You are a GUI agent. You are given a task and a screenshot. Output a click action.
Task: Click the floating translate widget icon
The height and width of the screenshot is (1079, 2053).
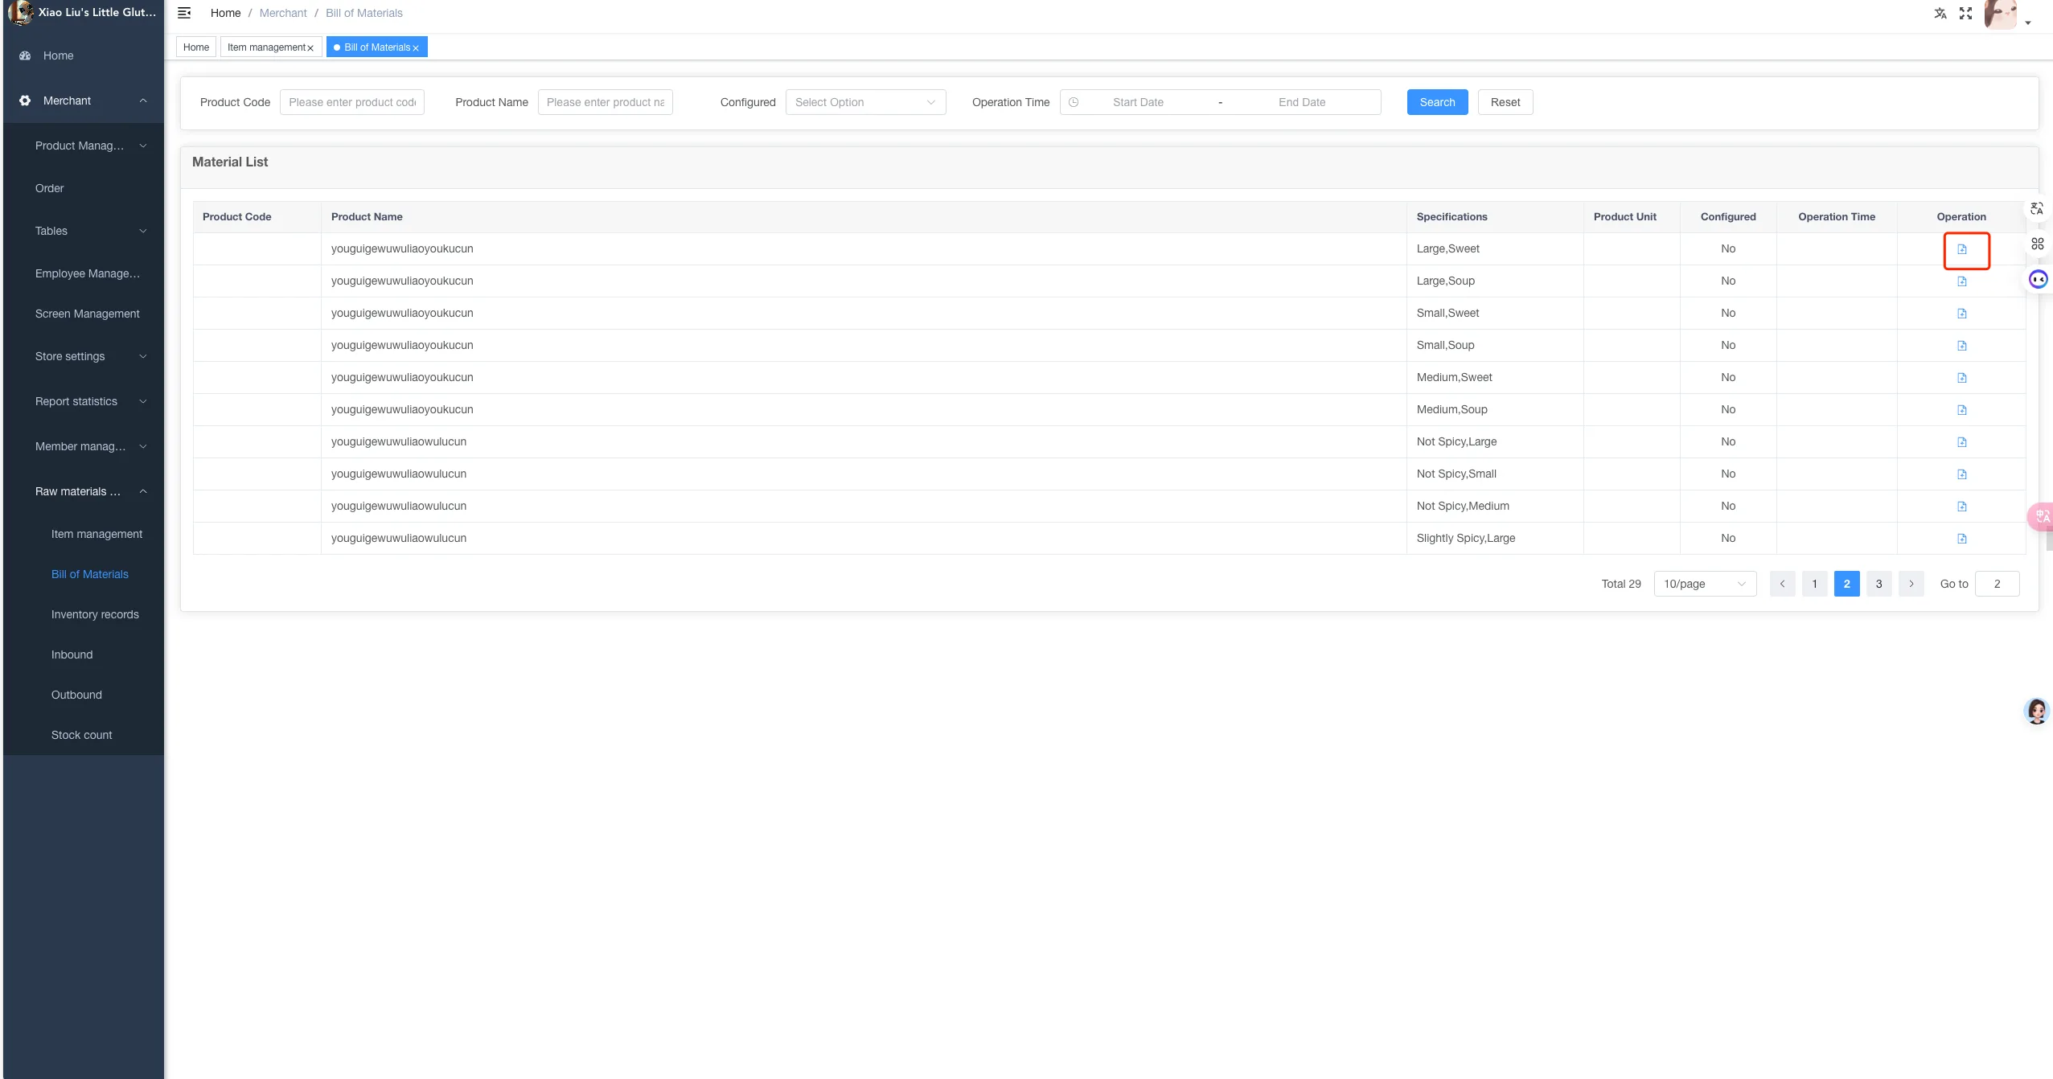pos(2036,209)
